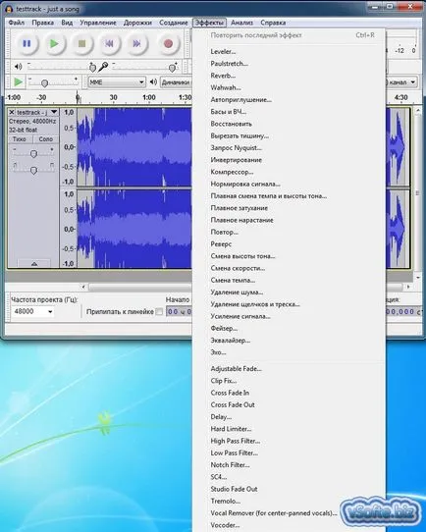Viewport: 426px width, 532px height.
Task: Close testtrack with the X icon
Action: pos(12,112)
